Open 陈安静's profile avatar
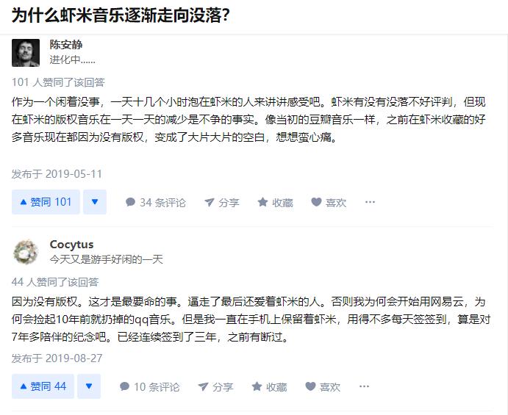The image size is (508, 415). (x=26, y=52)
